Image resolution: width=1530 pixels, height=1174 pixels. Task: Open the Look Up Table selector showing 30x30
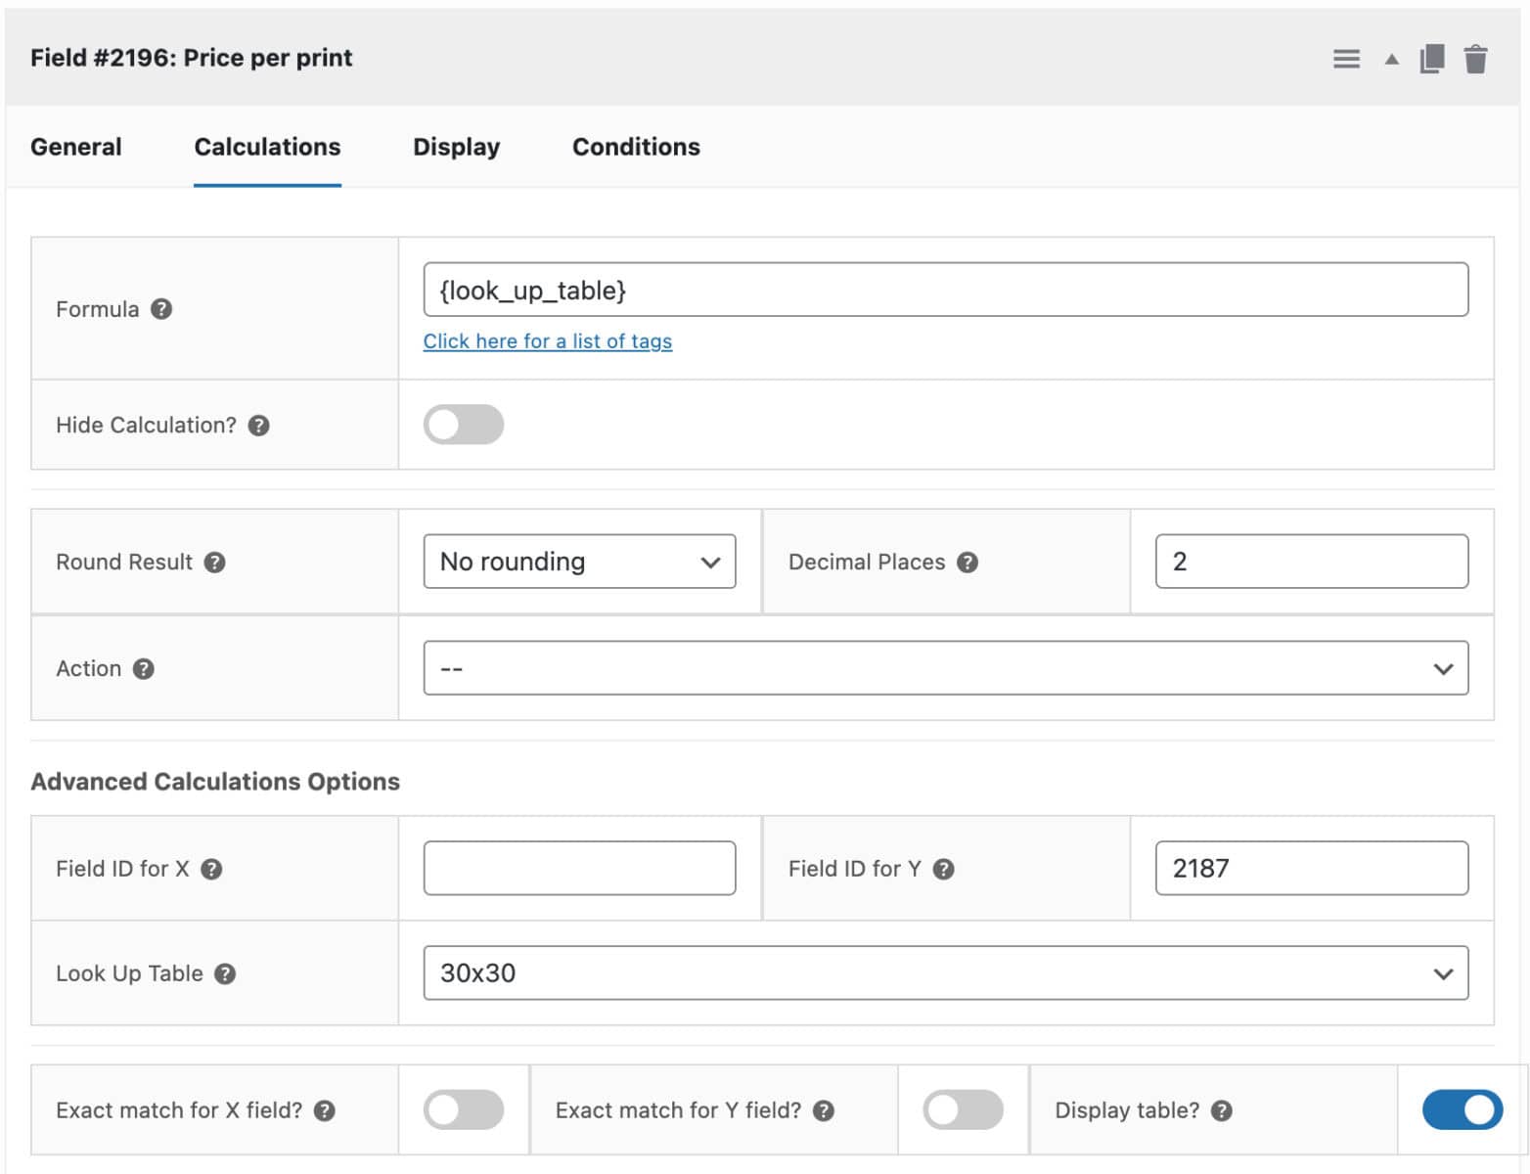[x=945, y=972]
